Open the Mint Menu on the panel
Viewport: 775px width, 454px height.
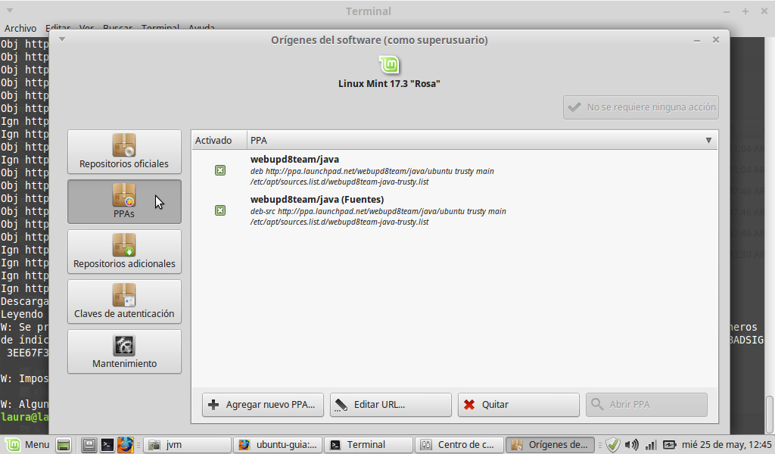[28, 445]
